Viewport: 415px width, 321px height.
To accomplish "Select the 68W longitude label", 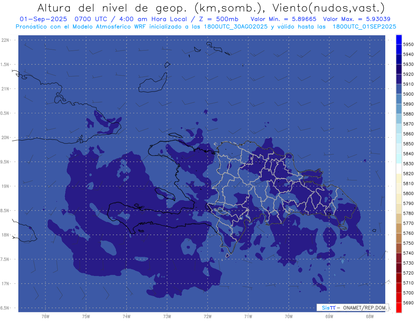I will (369, 316).
